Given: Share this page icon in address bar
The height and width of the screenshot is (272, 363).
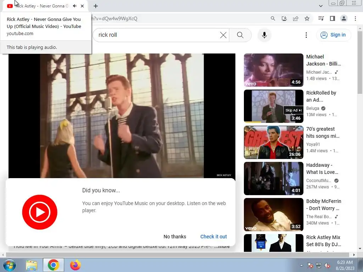Looking at the screenshot, I should [x=296, y=18].
